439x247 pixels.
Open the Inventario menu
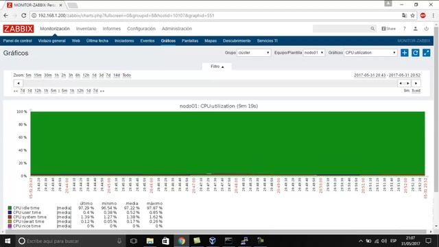click(x=86, y=29)
